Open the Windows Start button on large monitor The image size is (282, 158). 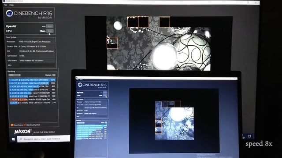pyautogui.click(x=13, y=139)
